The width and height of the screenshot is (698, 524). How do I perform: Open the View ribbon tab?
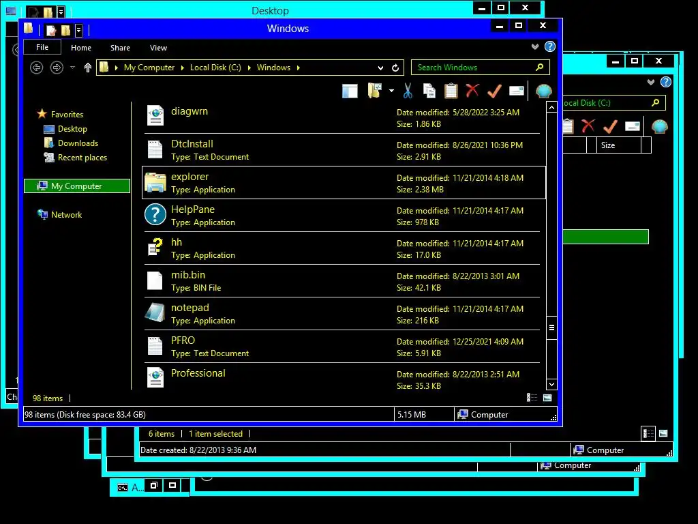click(x=158, y=48)
